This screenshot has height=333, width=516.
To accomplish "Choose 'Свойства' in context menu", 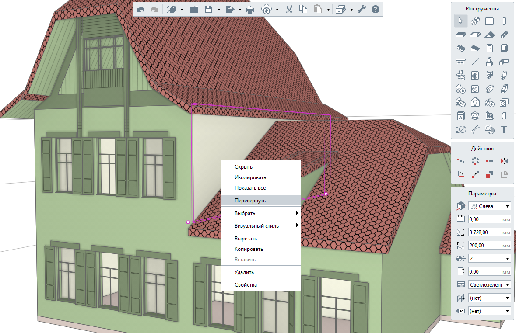I will (x=261, y=285).
